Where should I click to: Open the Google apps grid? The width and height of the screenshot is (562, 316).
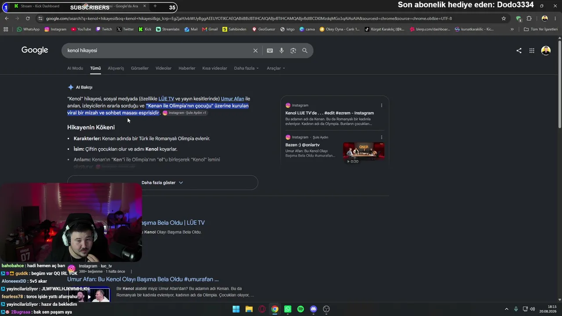(x=532, y=50)
